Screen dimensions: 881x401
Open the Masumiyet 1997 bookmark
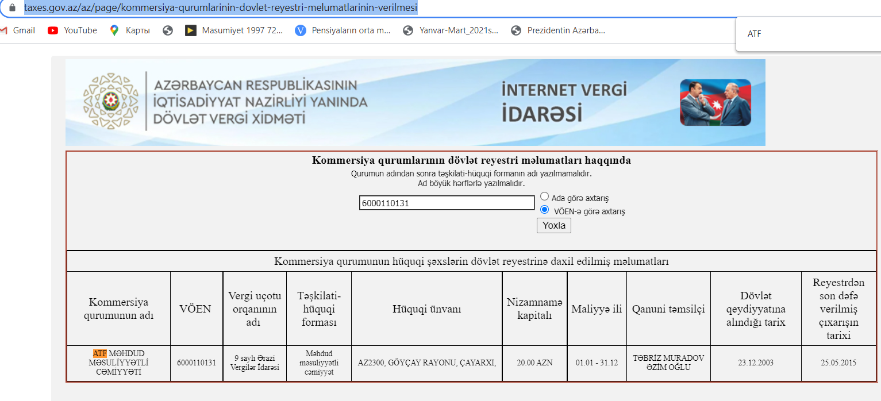point(234,30)
